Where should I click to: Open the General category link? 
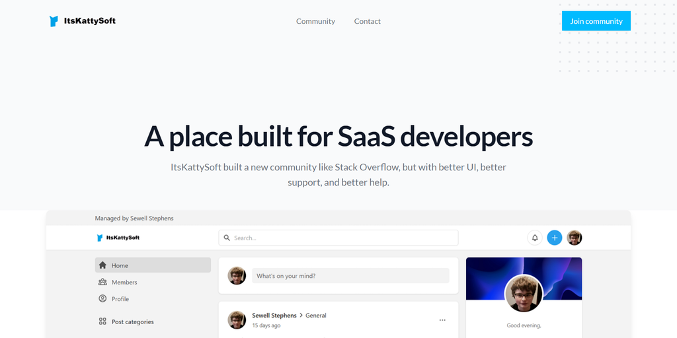316,316
